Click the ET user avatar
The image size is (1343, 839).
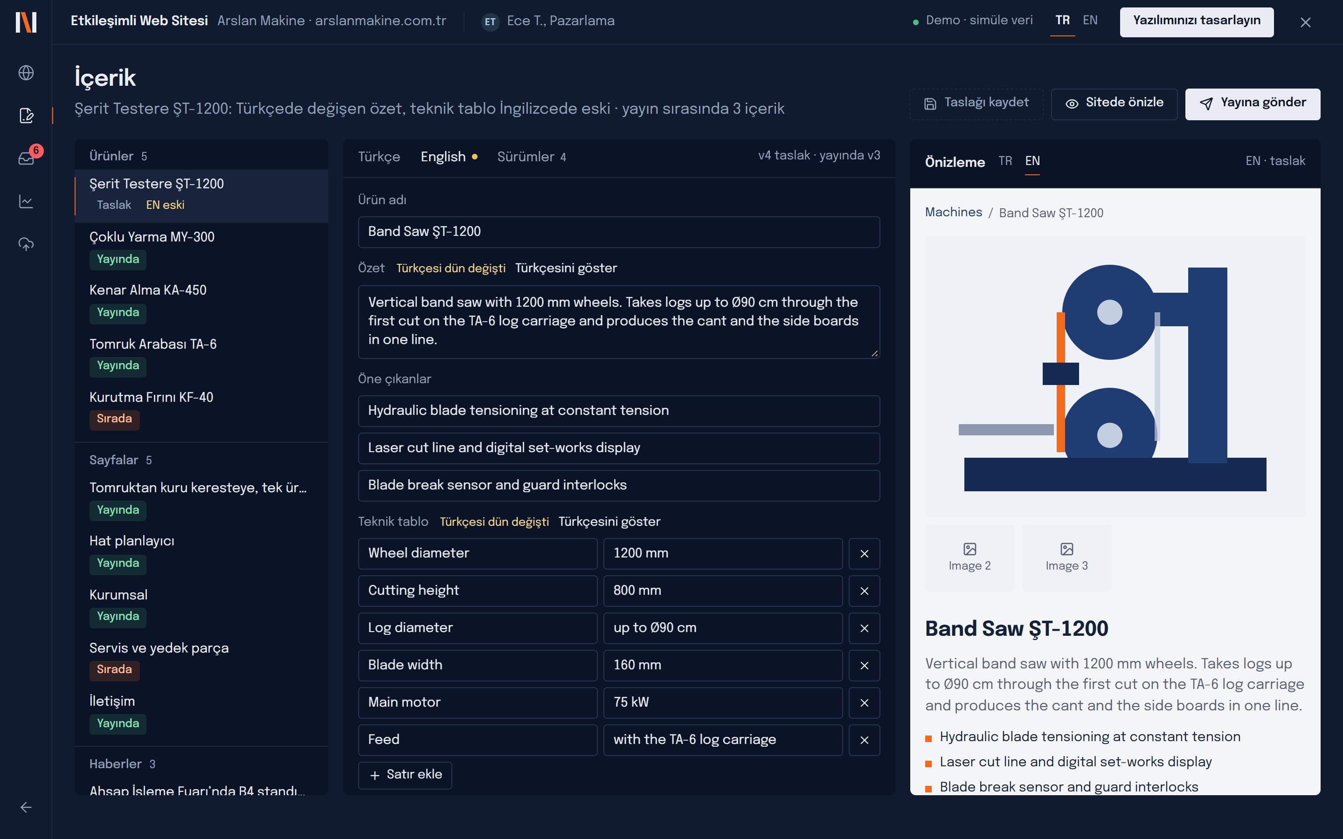490,21
